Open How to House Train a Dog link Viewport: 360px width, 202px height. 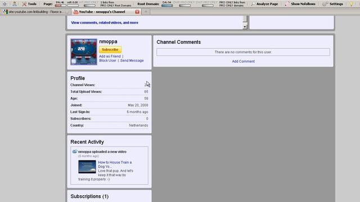click(115, 164)
